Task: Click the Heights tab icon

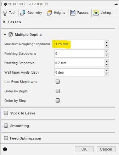Action: pyautogui.click(x=49, y=13)
